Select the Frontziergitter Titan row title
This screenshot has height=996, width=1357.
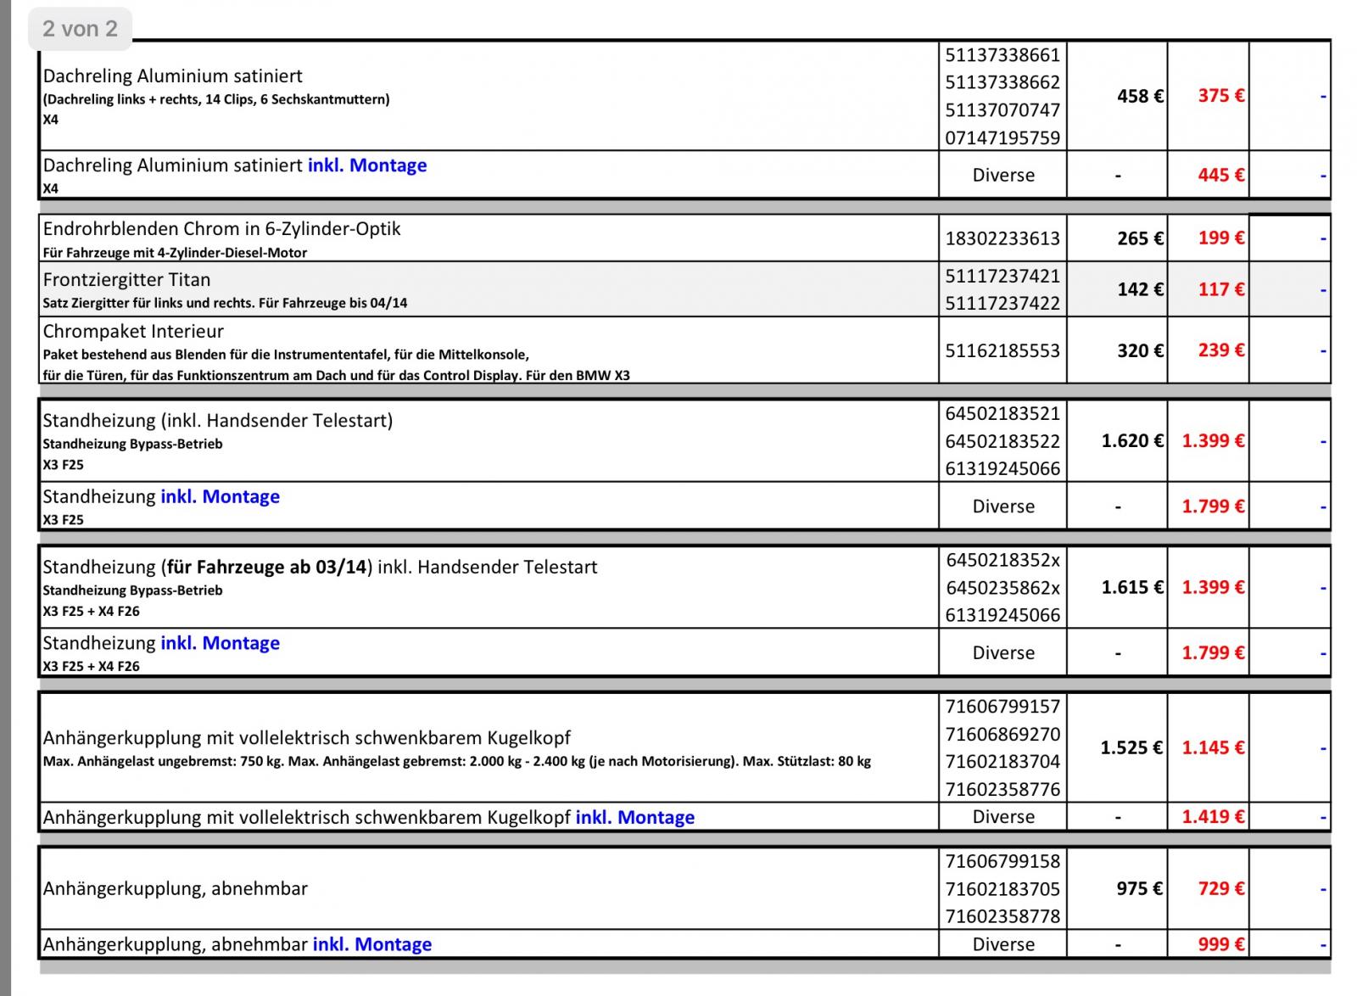pyautogui.click(x=126, y=279)
